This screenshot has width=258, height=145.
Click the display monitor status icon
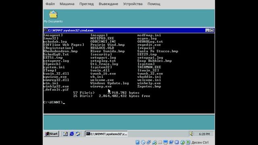click(x=166, y=142)
